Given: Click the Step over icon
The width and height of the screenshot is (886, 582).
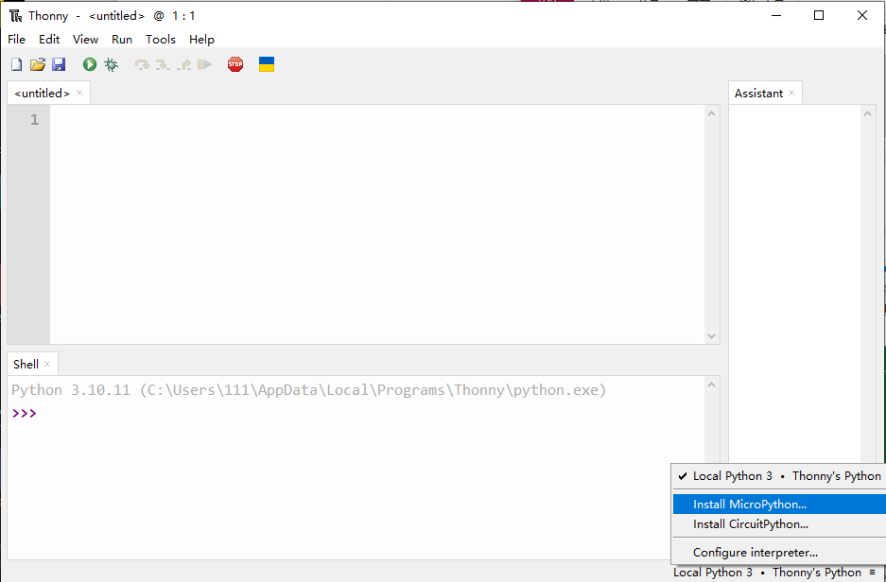Looking at the screenshot, I should (x=142, y=64).
